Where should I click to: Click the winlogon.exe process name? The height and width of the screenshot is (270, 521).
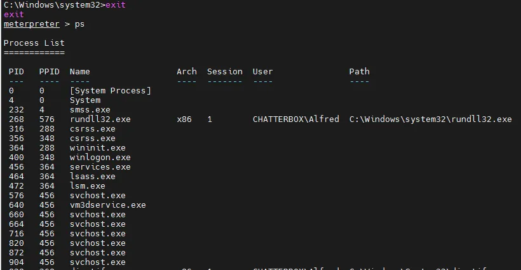point(100,158)
